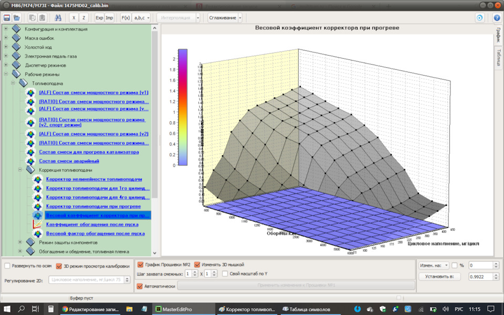The width and height of the screenshot is (504, 315).
Task: Collapse the 'Топливоподача' tree node
Action: pos(13,83)
